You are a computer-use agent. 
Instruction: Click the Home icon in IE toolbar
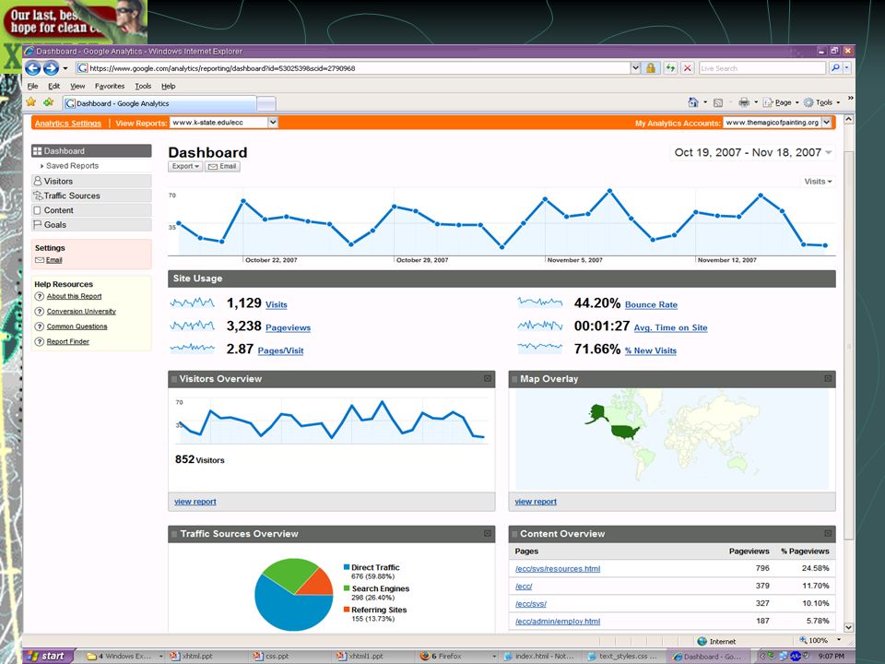coord(693,102)
